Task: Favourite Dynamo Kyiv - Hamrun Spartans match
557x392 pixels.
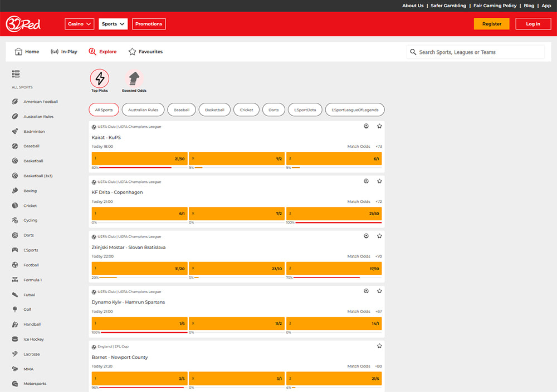Action: [x=379, y=291]
